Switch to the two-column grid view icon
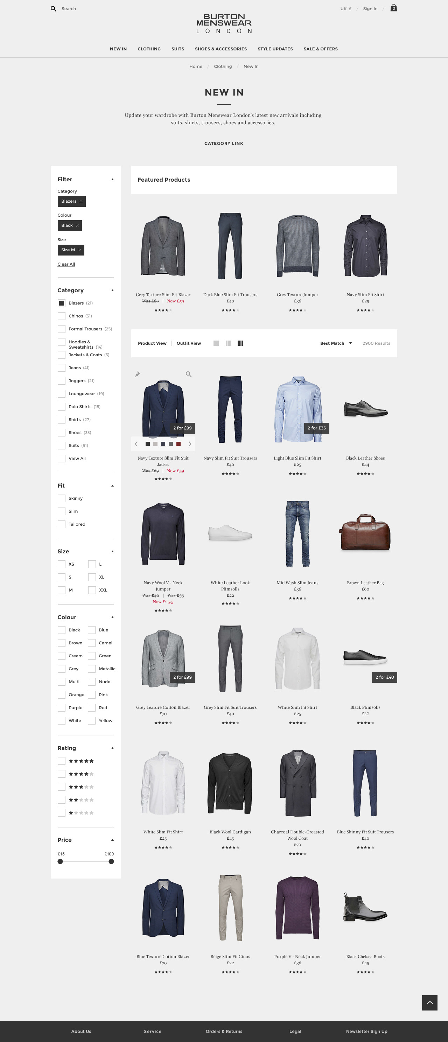This screenshot has height=1042, width=448. point(216,343)
